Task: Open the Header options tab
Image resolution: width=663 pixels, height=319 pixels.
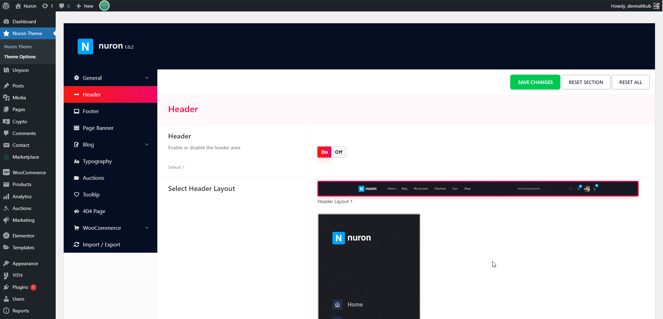Action: (x=110, y=94)
